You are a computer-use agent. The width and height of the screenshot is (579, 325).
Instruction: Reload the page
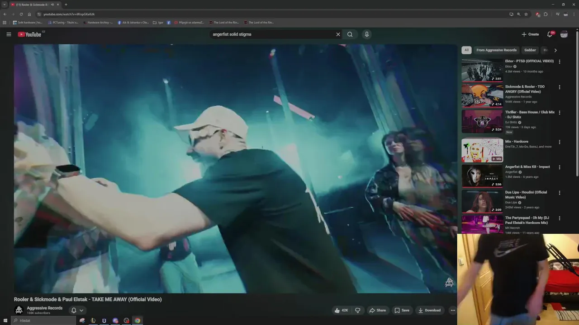pyautogui.click(x=21, y=14)
